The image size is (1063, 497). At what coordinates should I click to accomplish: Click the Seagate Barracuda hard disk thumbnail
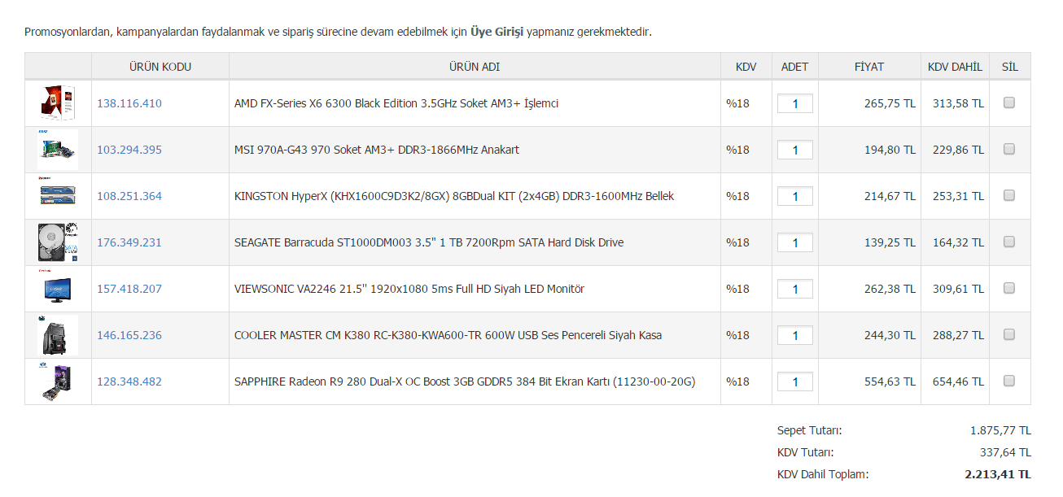pyautogui.click(x=58, y=242)
